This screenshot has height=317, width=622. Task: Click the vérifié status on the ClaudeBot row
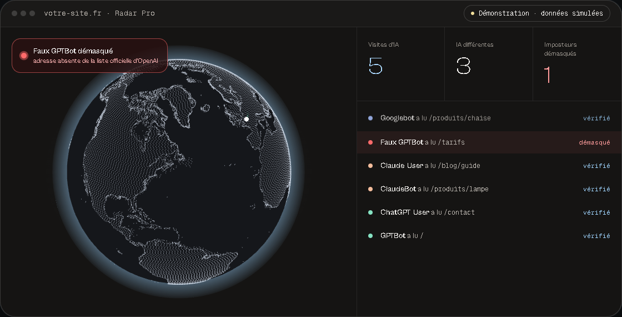pos(596,189)
